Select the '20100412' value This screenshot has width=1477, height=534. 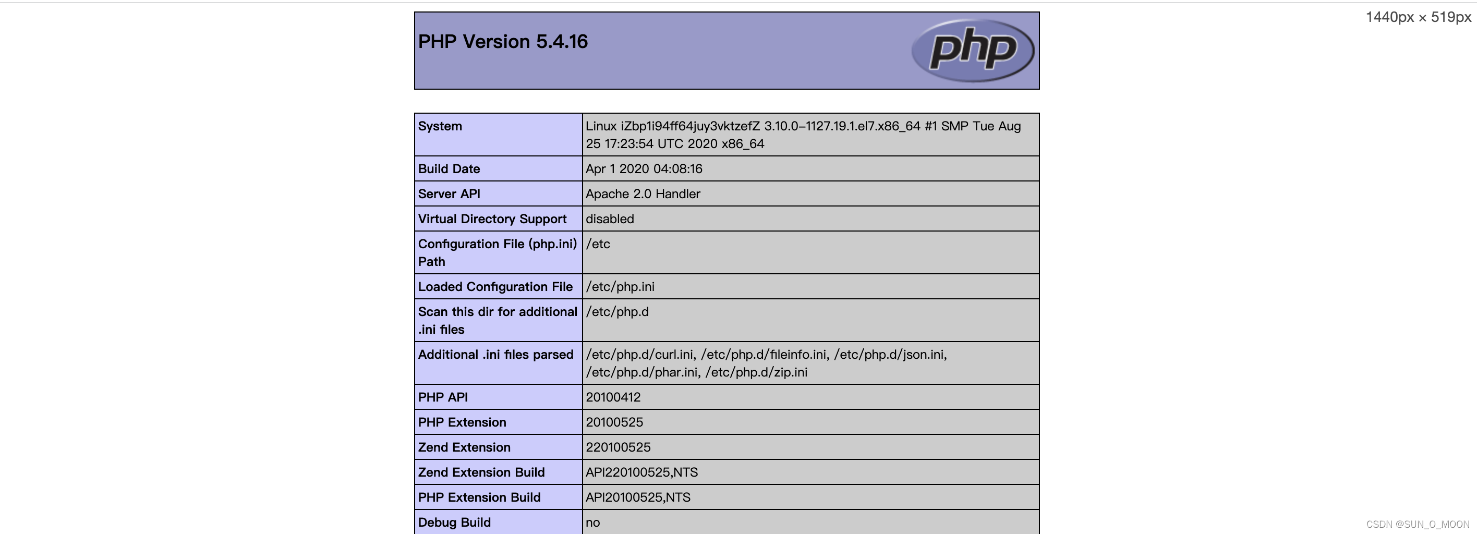(613, 397)
